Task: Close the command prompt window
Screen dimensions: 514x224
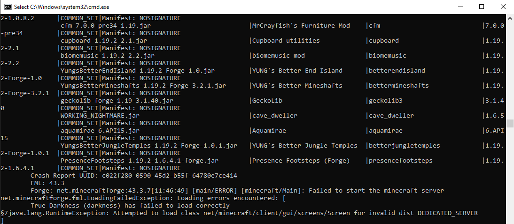Action: (503, 7)
